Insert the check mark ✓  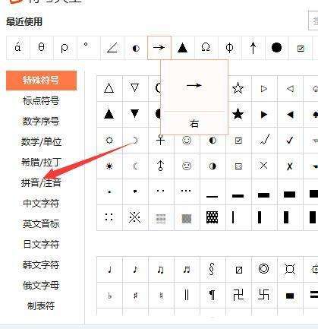(290, 140)
